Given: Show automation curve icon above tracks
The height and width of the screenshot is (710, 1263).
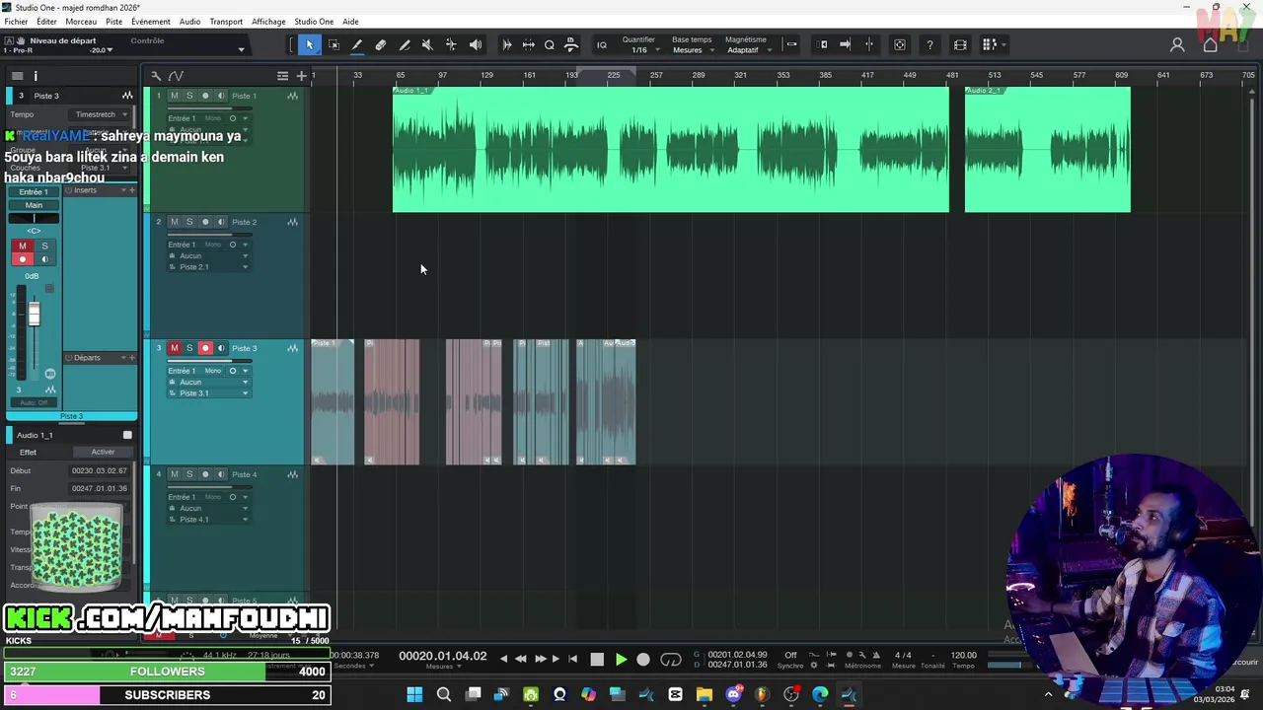Looking at the screenshot, I should (x=176, y=76).
